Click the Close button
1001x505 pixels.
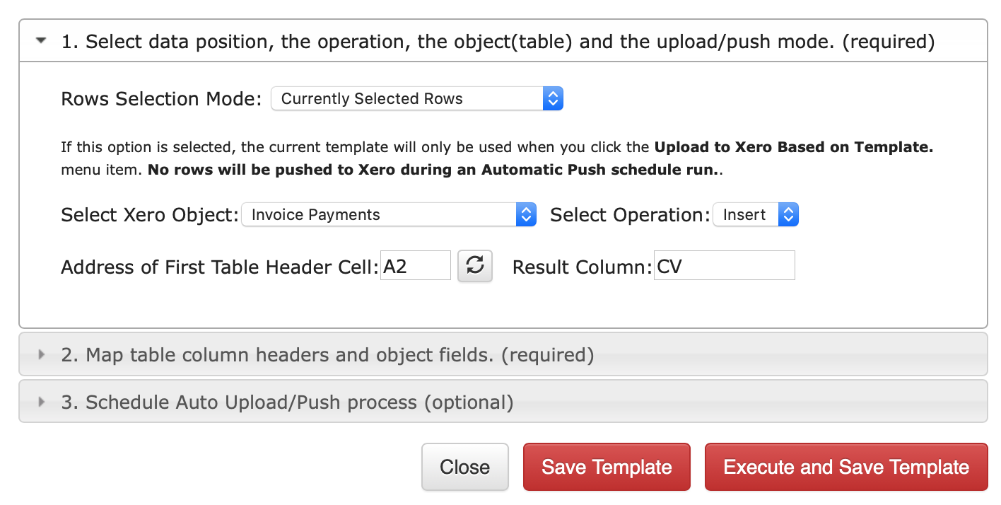(x=465, y=467)
